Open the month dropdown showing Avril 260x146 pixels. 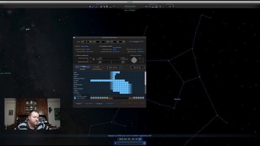pyautogui.click(x=101, y=42)
